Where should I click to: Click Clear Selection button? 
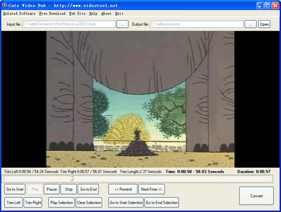[89, 202]
